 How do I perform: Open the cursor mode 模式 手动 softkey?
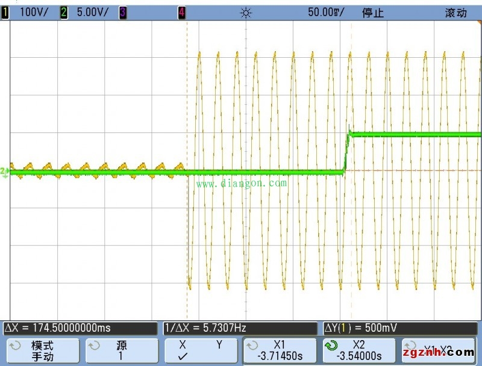click(42, 350)
